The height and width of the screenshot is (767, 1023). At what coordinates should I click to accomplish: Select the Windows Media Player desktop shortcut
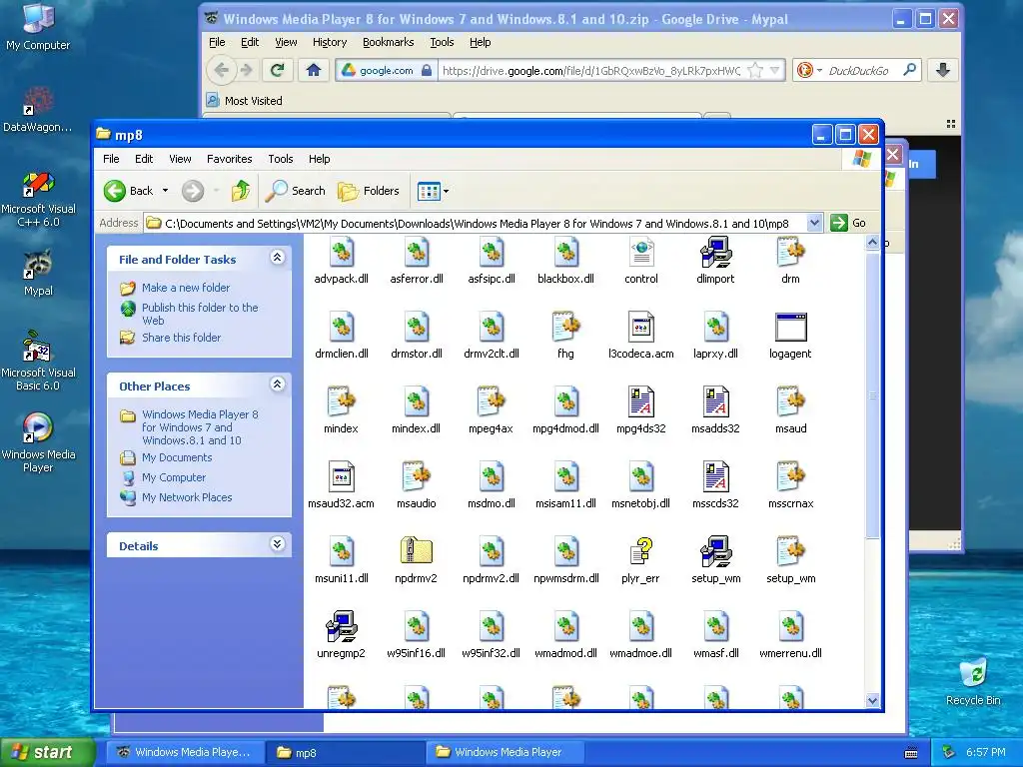(x=38, y=442)
